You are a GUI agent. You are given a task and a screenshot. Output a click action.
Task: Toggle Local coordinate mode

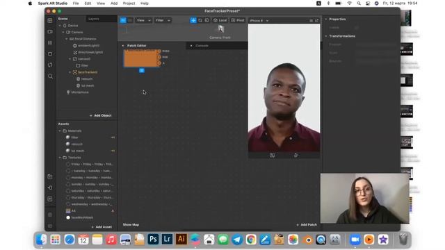[x=220, y=20]
